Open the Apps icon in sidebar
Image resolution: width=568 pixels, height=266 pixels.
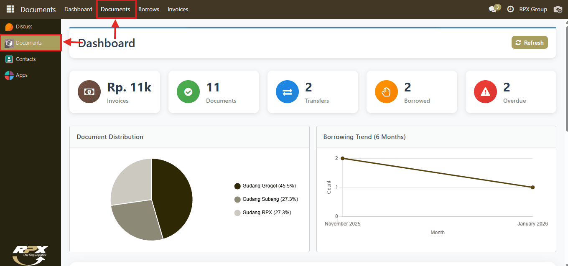(x=9, y=75)
